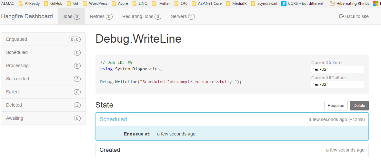381x165 pixels.
Task: Click the Scheduled state heading
Action: (113, 119)
